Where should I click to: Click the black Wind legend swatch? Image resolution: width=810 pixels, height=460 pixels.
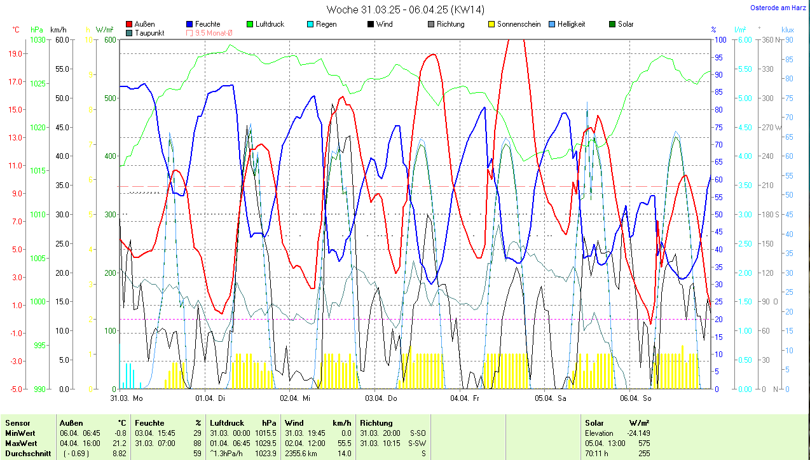[x=369, y=24]
